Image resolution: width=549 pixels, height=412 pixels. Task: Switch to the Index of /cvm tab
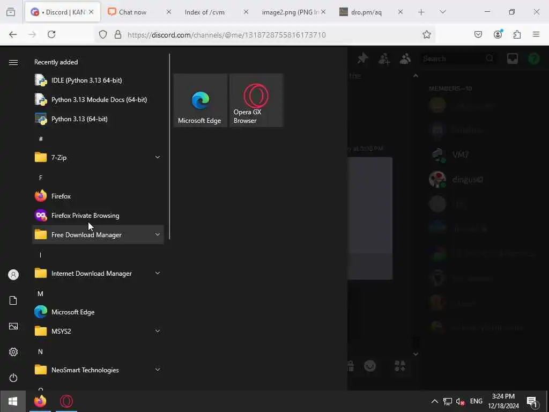point(204,12)
